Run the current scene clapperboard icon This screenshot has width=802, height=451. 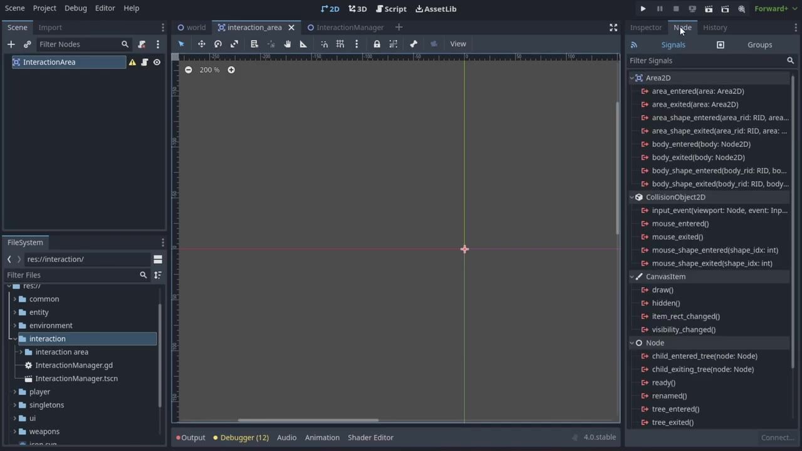click(x=709, y=9)
